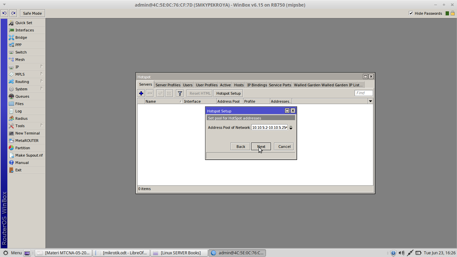This screenshot has width=457, height=257.
Task: Click Next in Hotspot Setup
Action: (x=261, y=147)
